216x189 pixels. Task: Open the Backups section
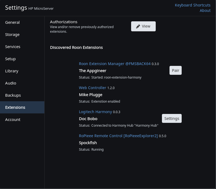[x=22, y=95]
